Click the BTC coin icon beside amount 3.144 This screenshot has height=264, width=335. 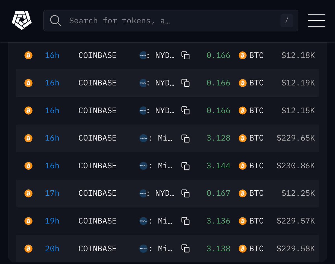click(x=243, y=166)
